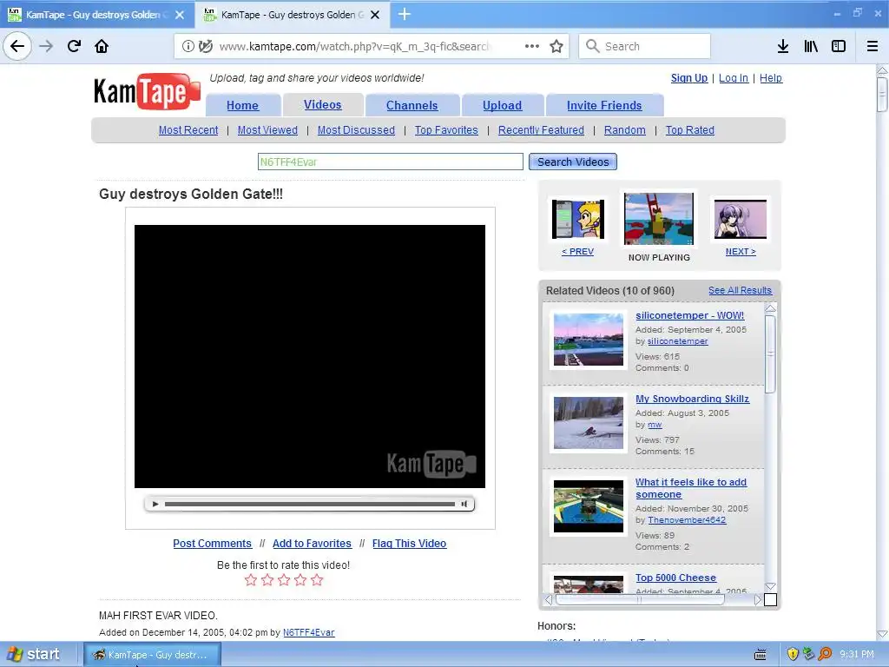Screen dimensions: 889x667
Task: Open the Firefox hamburger menu
Action: [x=873, y=46]
